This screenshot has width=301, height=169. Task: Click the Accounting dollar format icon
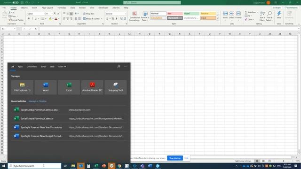[107, 19]
